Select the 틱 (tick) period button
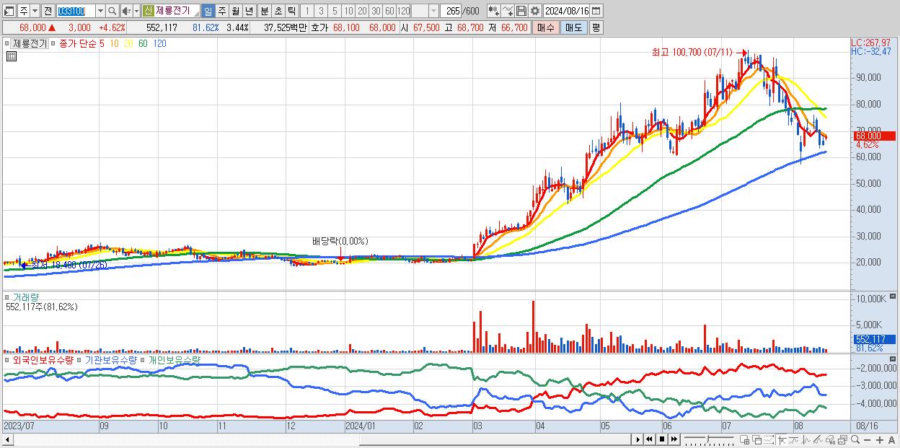Screen dimensions: 900x448 tap(291, 11)
